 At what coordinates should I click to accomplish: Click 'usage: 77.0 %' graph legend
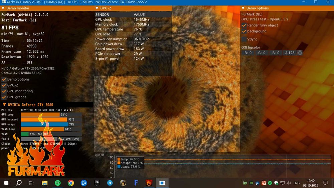(x=129, y=167)
